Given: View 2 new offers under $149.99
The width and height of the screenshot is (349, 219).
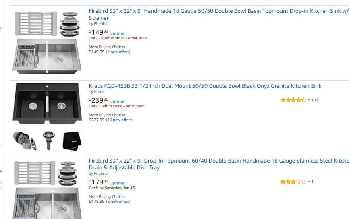Looking at the screenshot, I should coord(118,52).
